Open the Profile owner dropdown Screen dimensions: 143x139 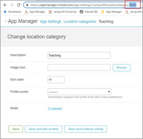(x=79, y=92)
